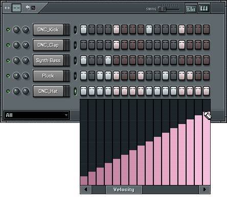The image size is (227, 204).
Task: Open the graph editor bars icon
Action: (x=191, y=8)
